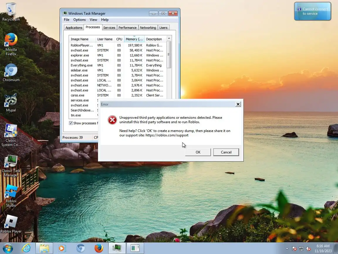Image resolution: width=338 pixels, height=254 pixels.
Task: Click the Cannot connect to service notification
Action: (312, 11)
